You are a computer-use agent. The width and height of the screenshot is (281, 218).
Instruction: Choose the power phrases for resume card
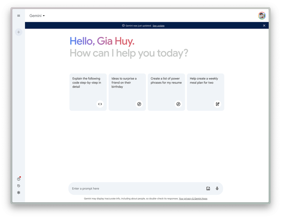coord(166,92)
